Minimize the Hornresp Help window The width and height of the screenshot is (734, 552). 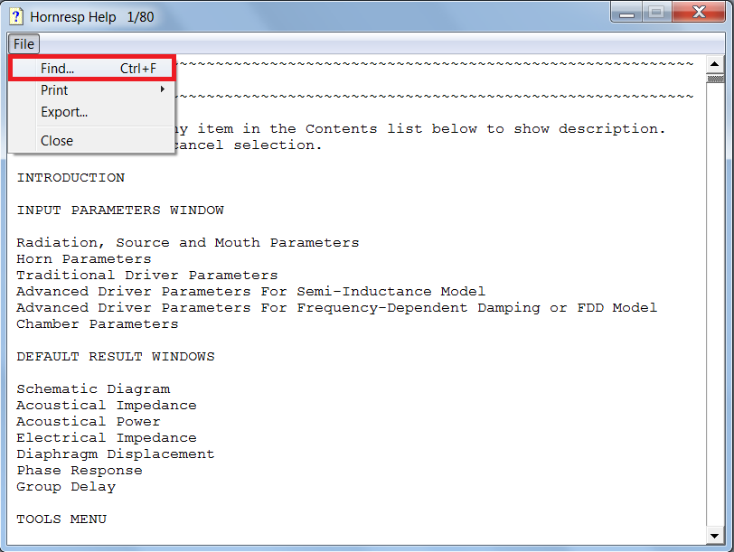[626, 13]
